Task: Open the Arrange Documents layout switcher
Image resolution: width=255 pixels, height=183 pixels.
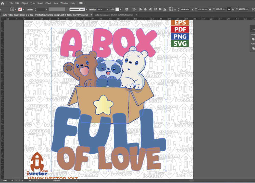Action: point(82,3)
